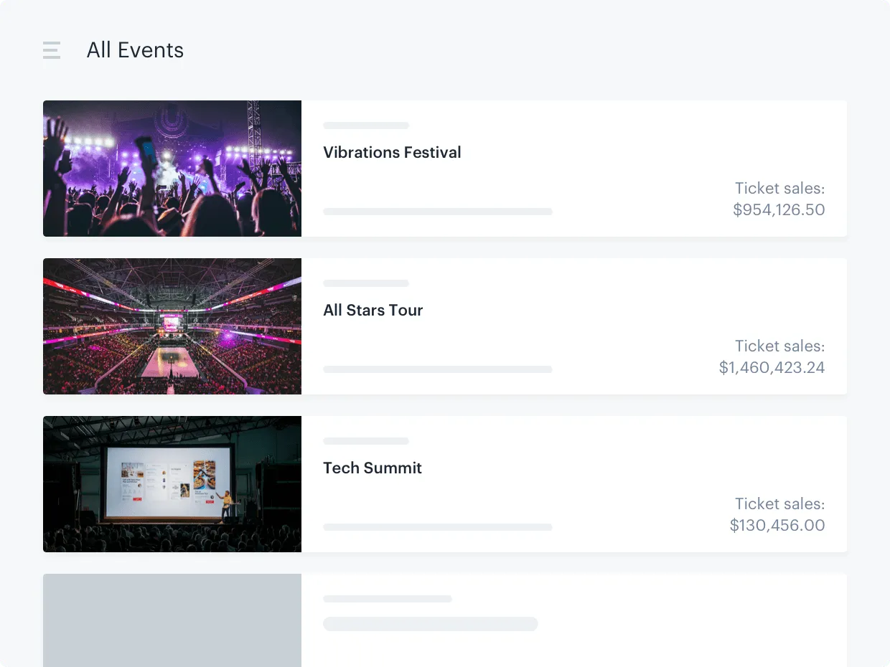The width and height of the screenshot is (890, 667).
Task: Select the Vibrations Festival thumbnail image
Action: pos(172,169)
